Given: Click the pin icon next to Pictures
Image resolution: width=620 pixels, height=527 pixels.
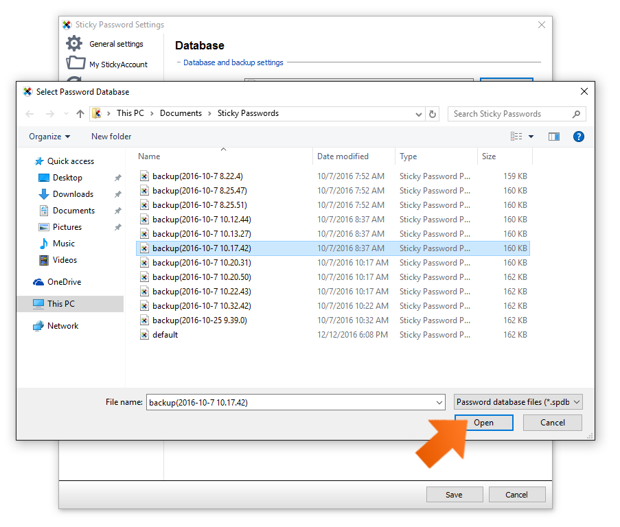Looking at the screenshot, I should coord(118,228).
